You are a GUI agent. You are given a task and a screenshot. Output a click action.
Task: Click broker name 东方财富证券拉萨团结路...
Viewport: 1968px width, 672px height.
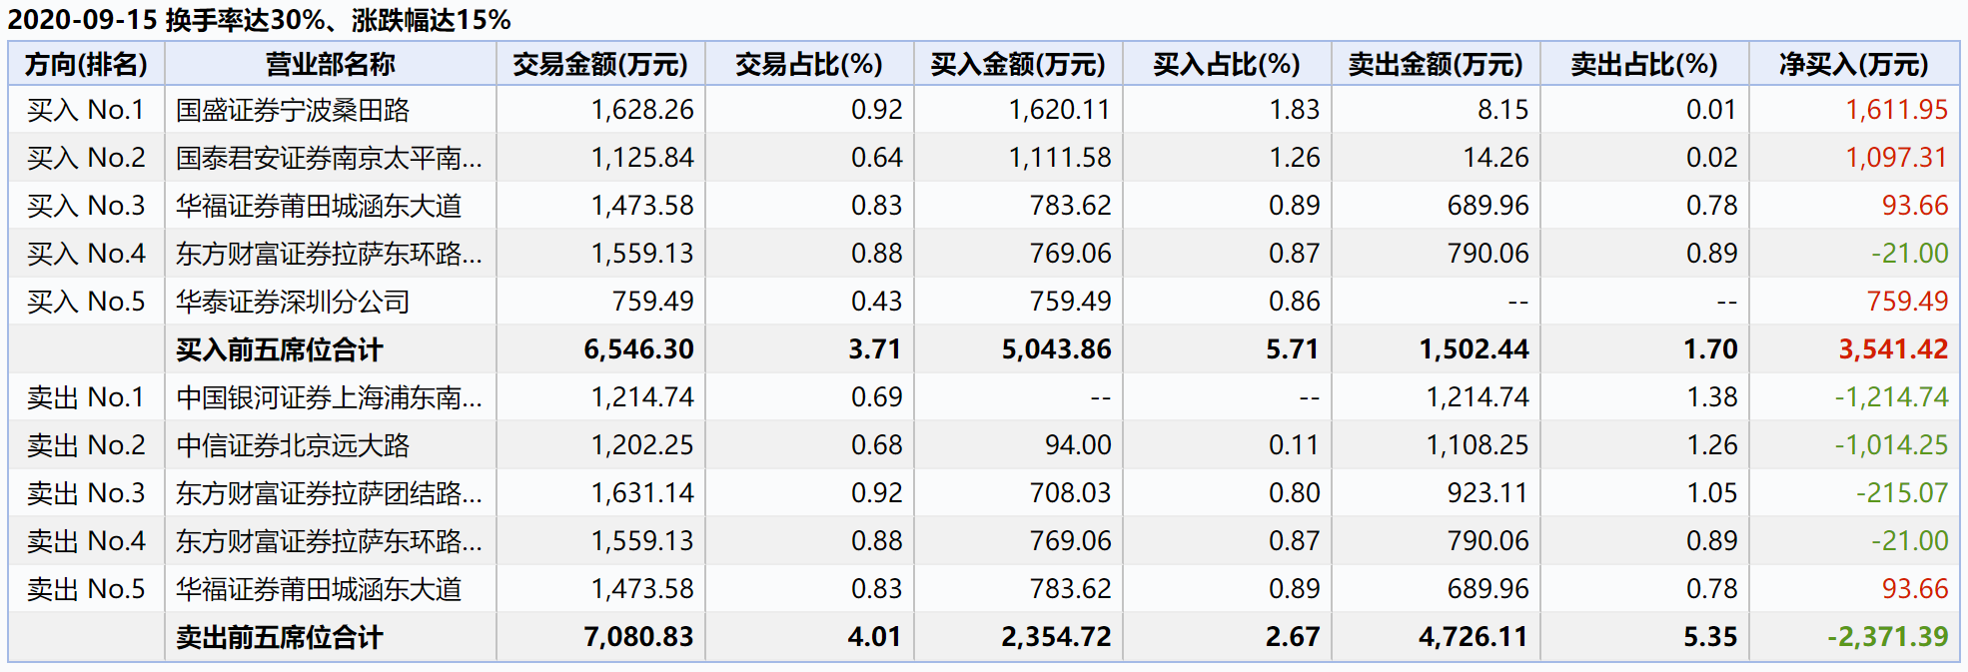click(329, 493)
